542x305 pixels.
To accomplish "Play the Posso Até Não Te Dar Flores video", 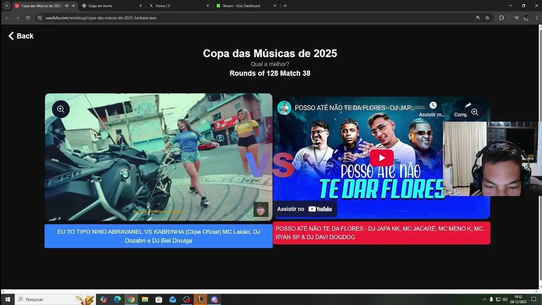I will coord(382,158).
